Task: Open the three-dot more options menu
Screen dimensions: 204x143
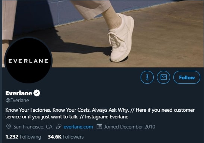Action: pyautogui.click(x=147, y=77)
